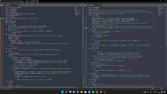Image resolution: width=167 pixels, height=94 pixels.
Task: Switch to the serverside.py tab
Action: click(94, 5)
